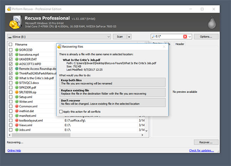The height and width of the screenshot is (166, 231).
Task: Switch to the Header tab
Action: [x=179, y=44]
